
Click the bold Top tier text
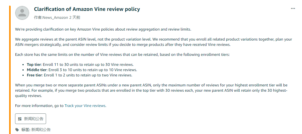point(34,65)
